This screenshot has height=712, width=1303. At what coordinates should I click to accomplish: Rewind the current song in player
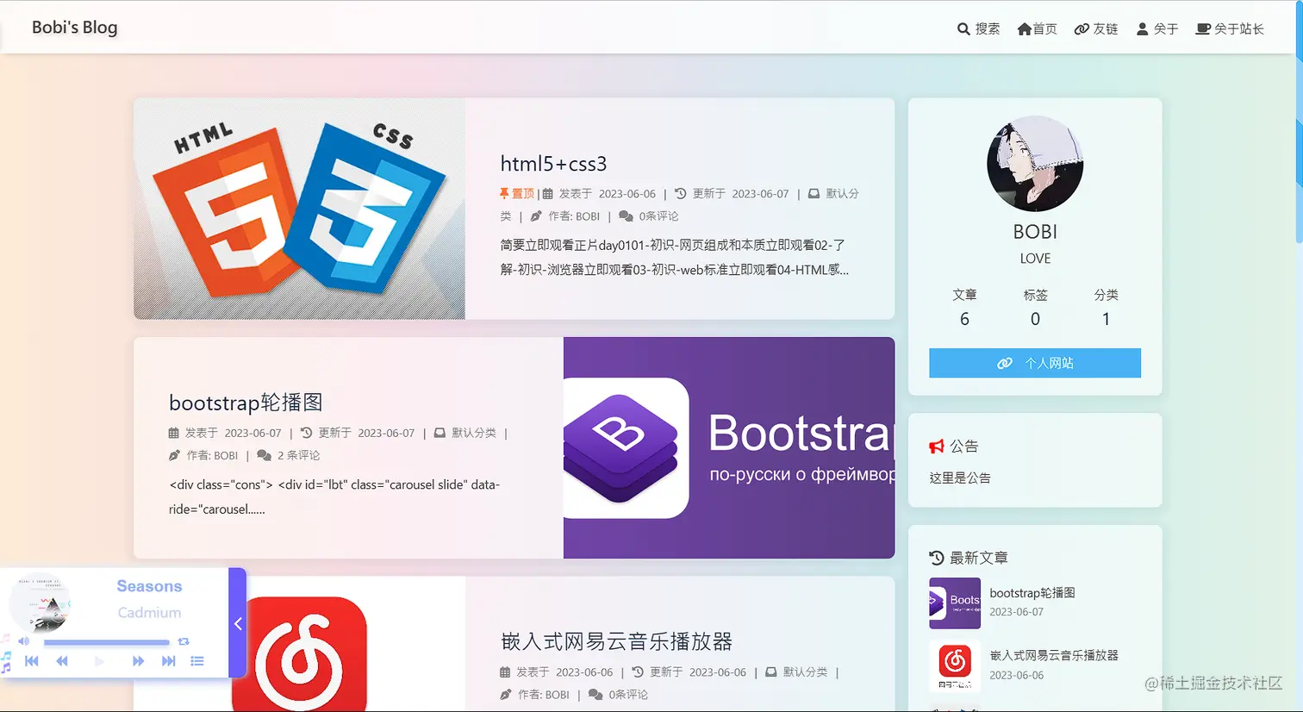(x=62, y=661)
